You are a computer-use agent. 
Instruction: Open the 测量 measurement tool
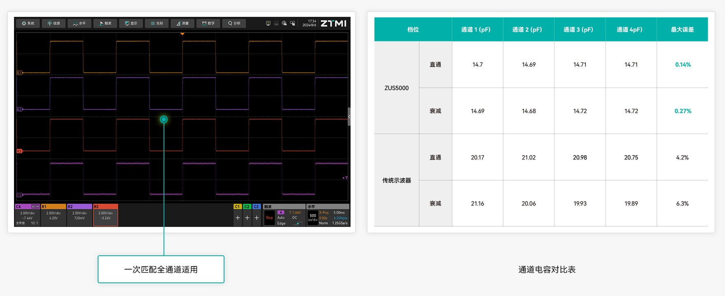182,23
